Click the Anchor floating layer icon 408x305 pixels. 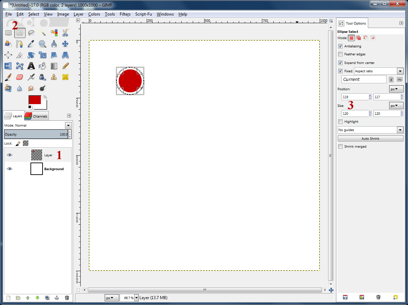(x=57, y=298)
